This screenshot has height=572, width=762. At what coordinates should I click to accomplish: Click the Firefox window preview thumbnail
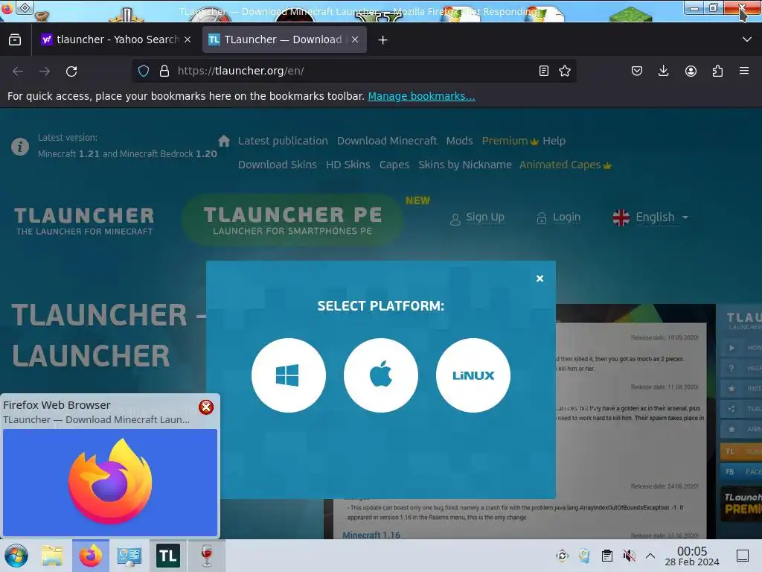(x=110, y=482)
